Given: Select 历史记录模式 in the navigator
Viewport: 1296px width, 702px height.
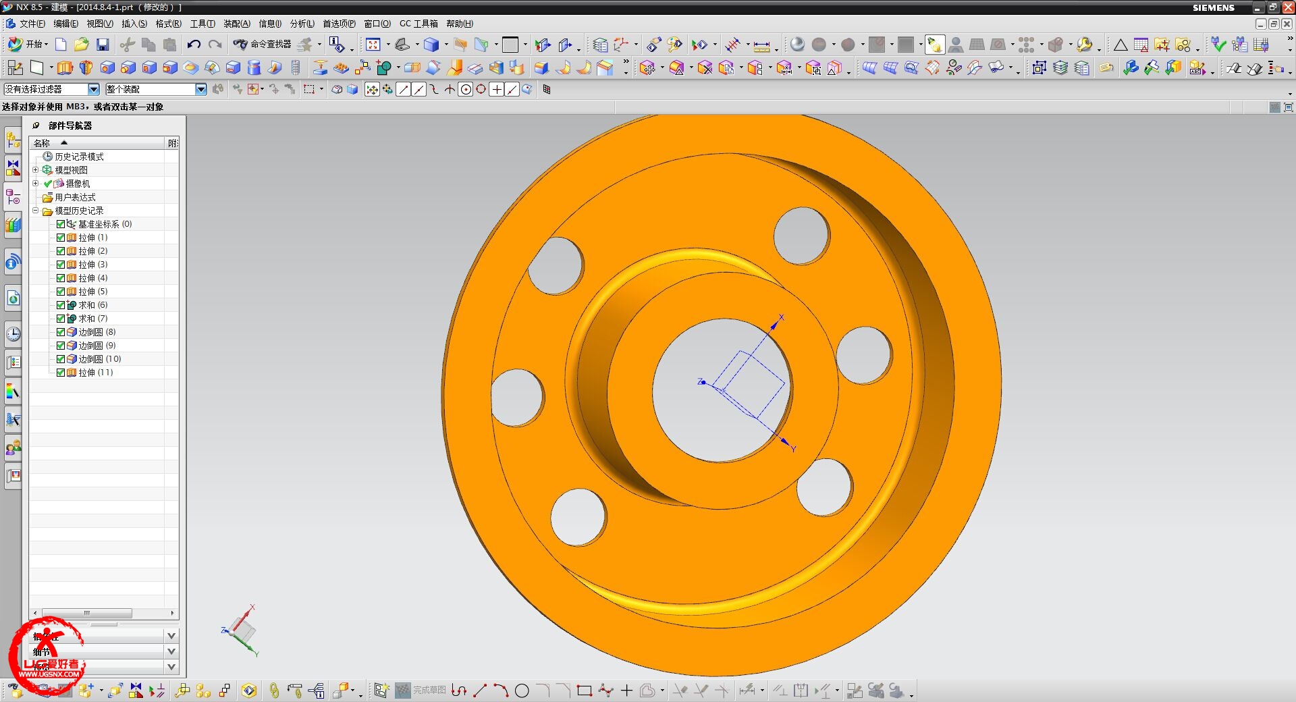Looking at the screenshot, I should (x=79, y=157).
